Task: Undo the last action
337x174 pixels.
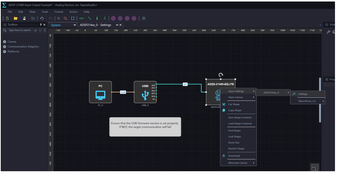Action: tap(42, 18)
